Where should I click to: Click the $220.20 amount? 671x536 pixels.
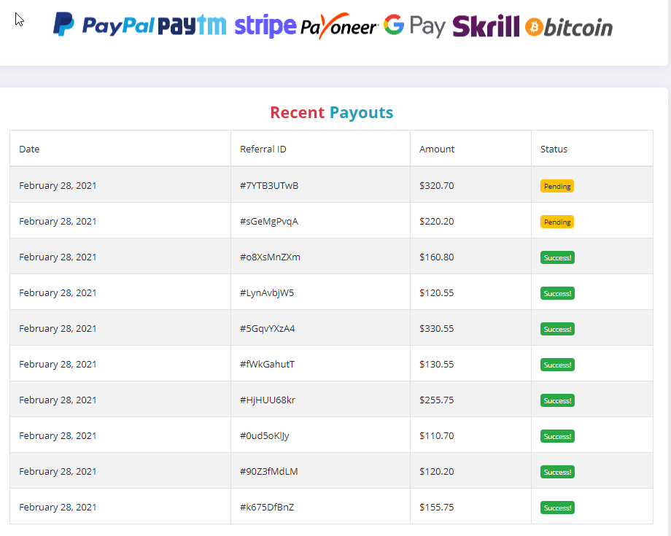(436, 221)
